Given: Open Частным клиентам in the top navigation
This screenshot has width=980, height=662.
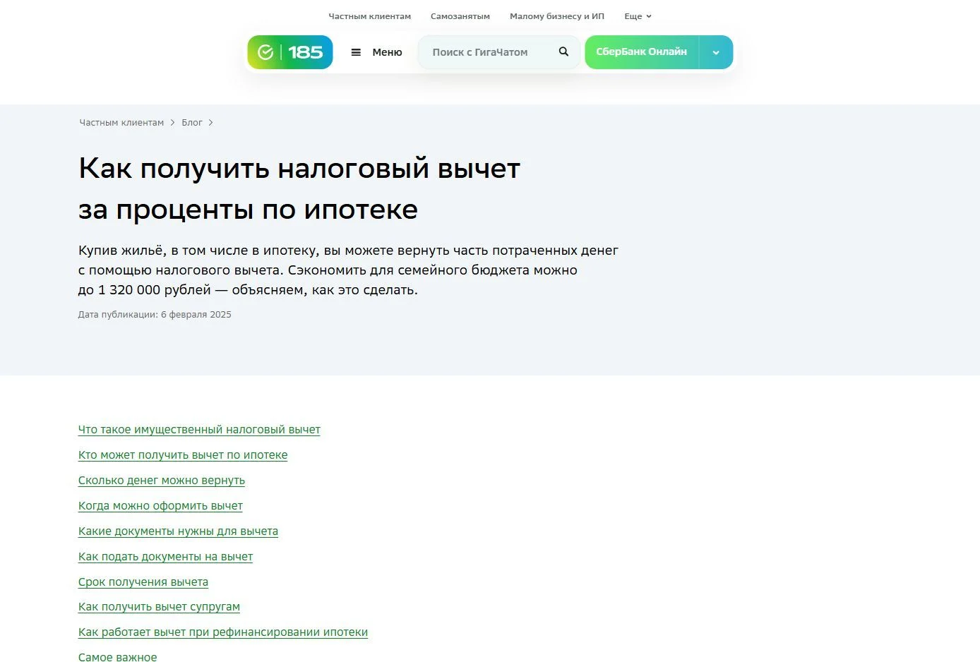Looking at the screenshot, I should [x=369, y=16].
